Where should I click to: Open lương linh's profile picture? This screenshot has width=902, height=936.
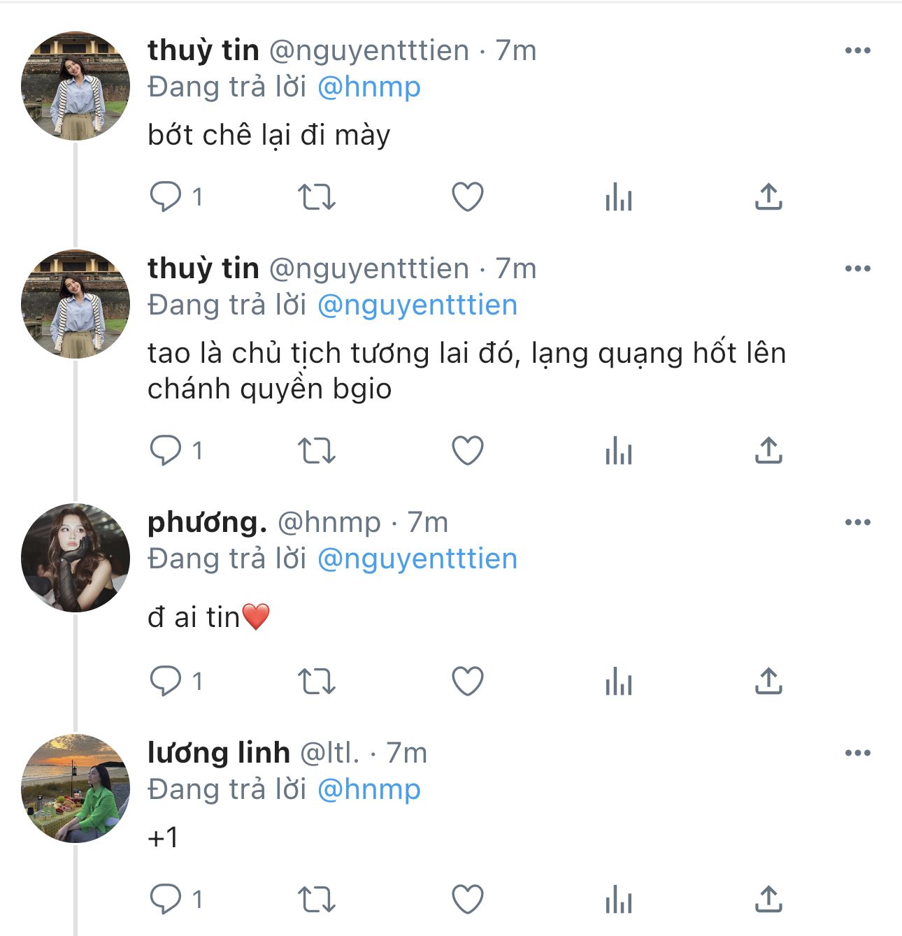tap(76, 788)
